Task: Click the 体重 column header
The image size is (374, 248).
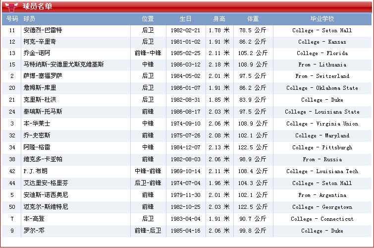Action: (253, 19)
